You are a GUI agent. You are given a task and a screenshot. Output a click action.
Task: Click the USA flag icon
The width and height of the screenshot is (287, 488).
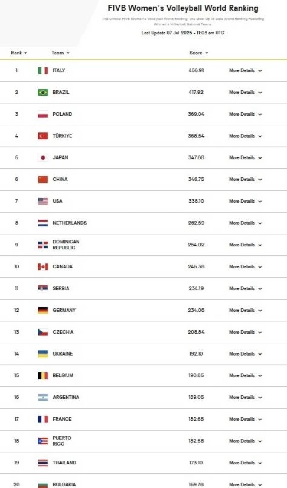(42, 201)
